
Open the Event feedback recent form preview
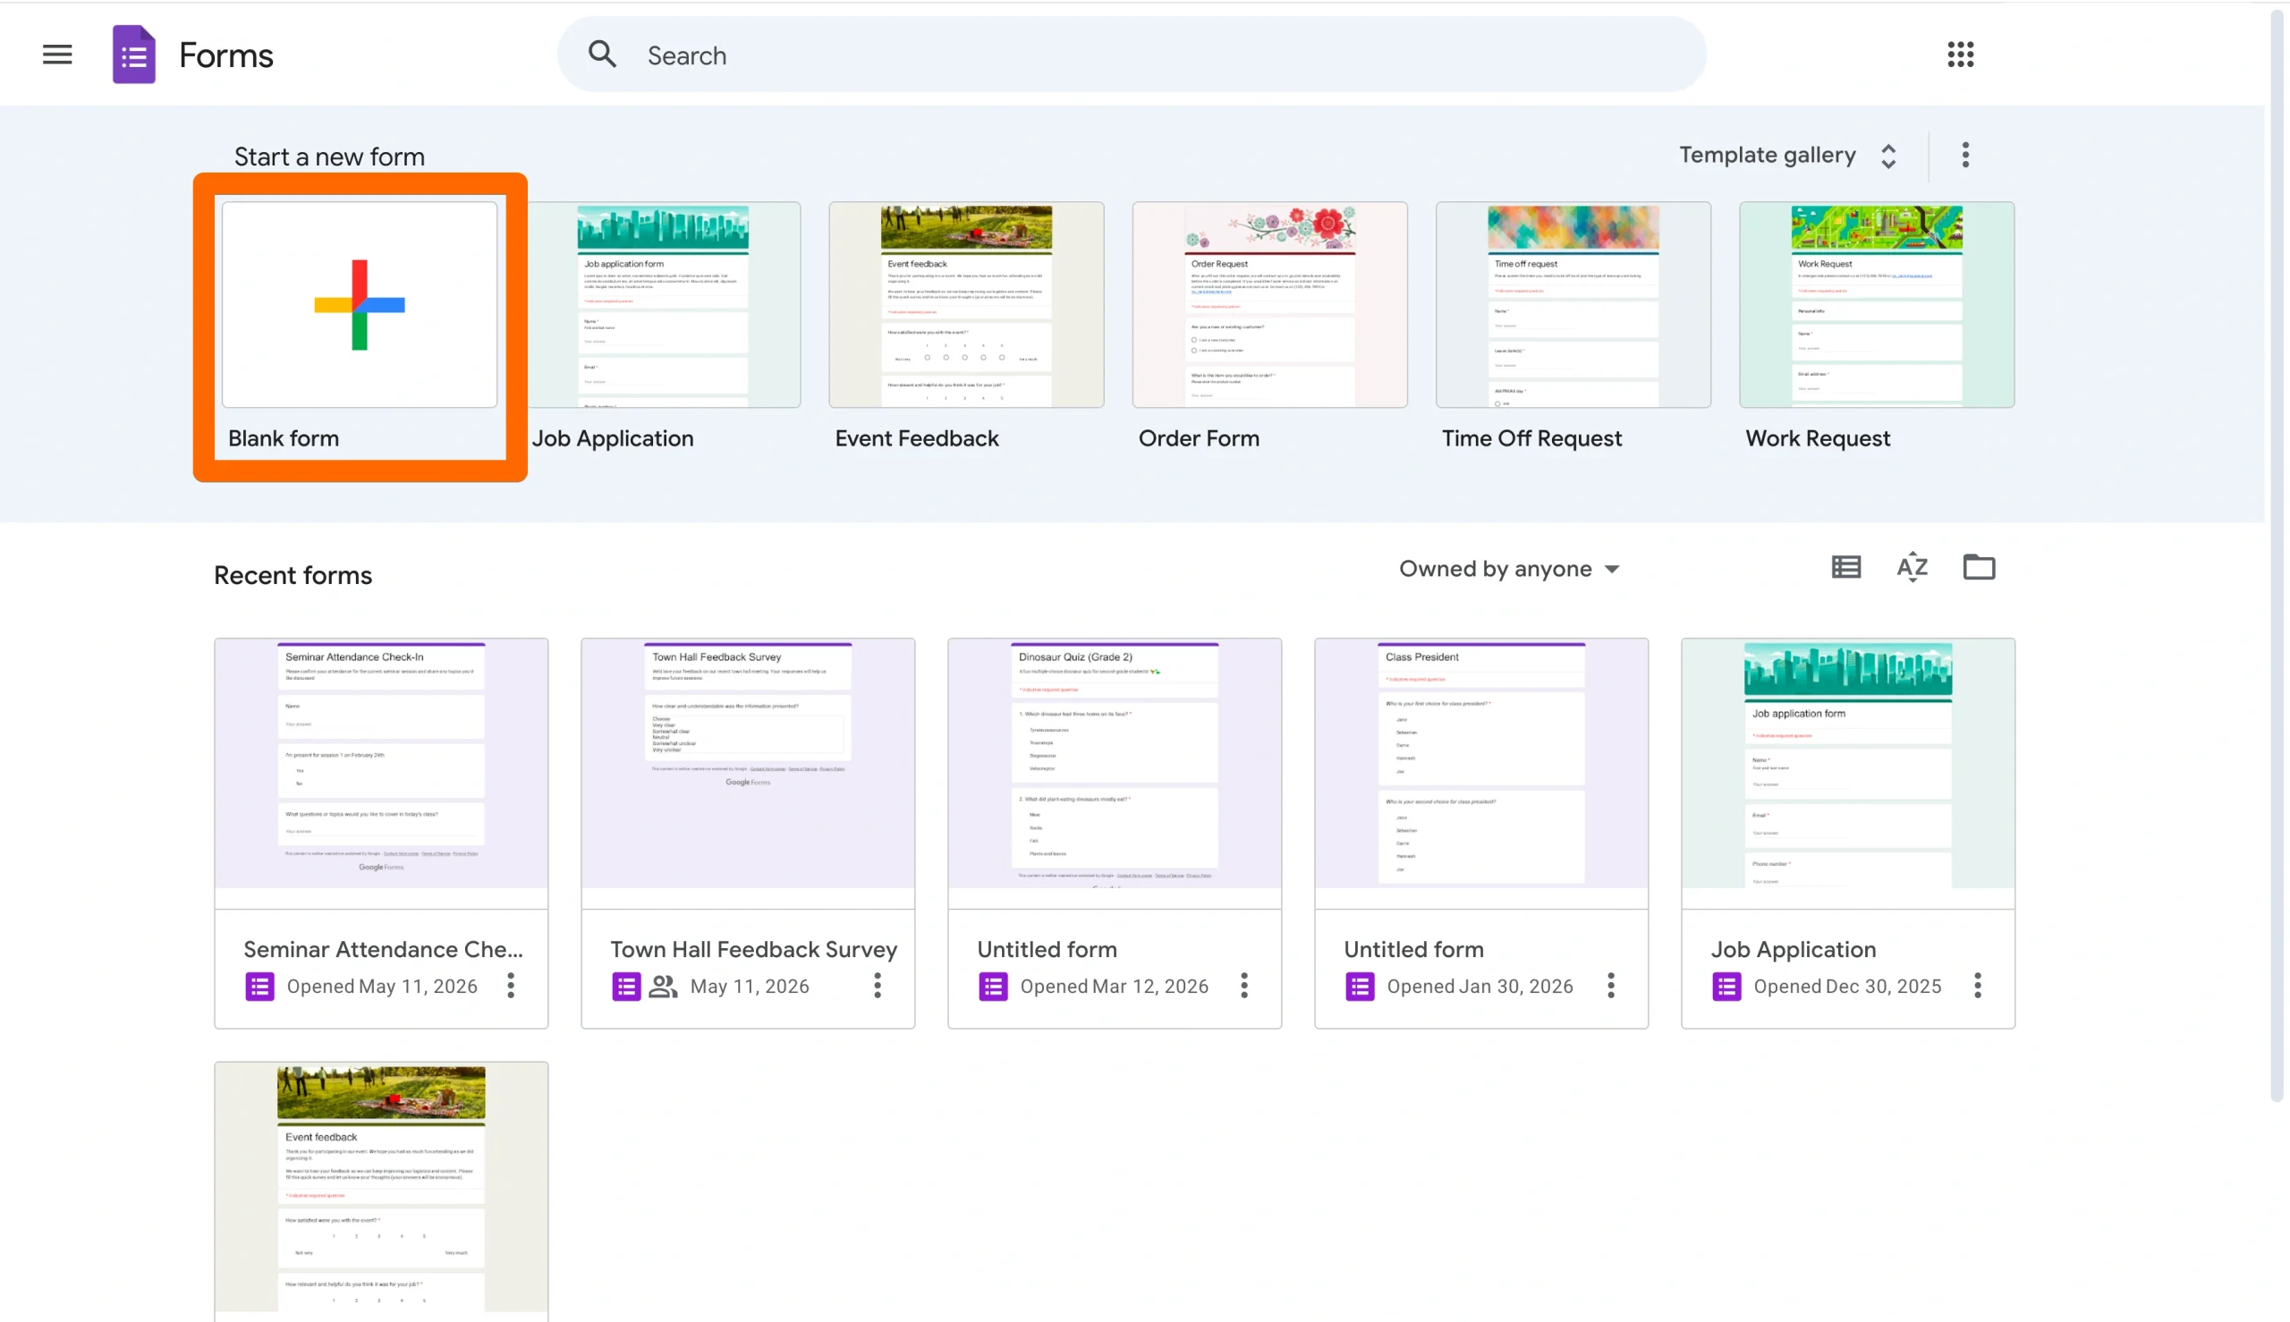(381, 1190)
